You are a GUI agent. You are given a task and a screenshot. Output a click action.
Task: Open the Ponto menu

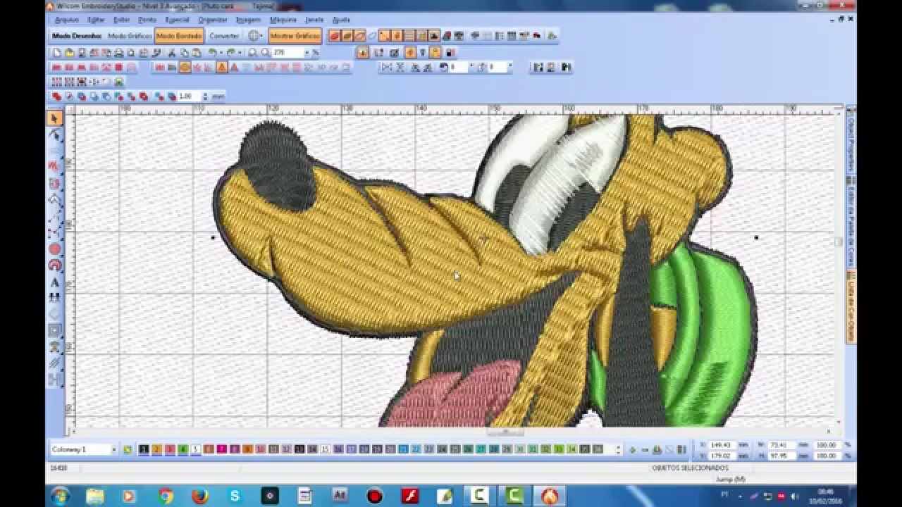click(x=147, y=20)
